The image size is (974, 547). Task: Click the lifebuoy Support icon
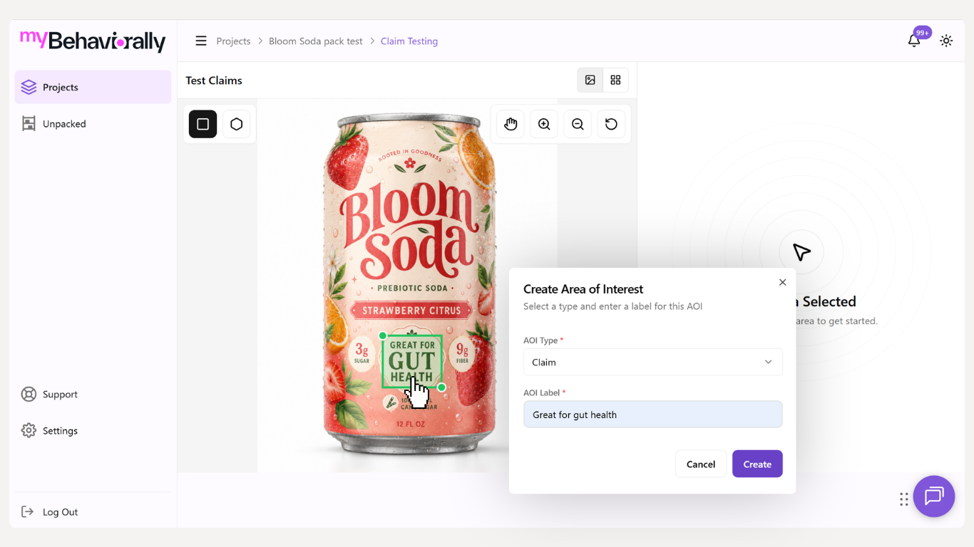point(29,395)
